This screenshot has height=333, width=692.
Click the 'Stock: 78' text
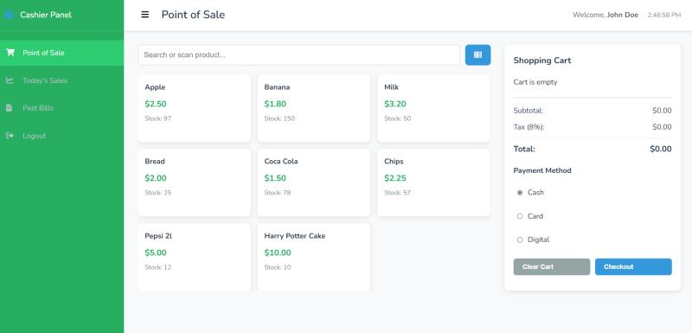click(x=278, y=193)
